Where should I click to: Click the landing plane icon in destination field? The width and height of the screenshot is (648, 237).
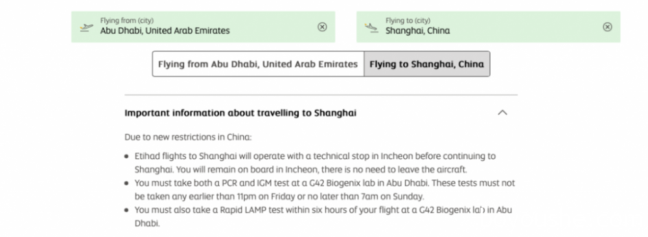click(x=371, y=27)
